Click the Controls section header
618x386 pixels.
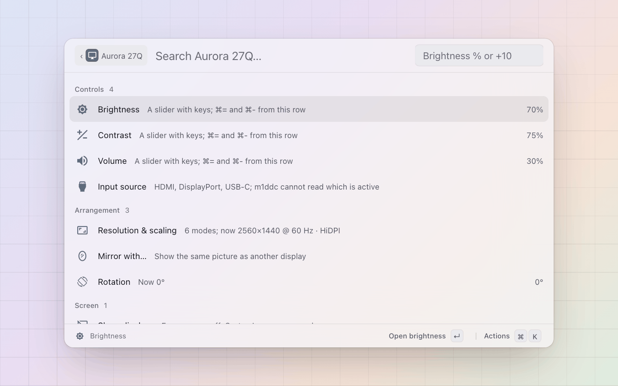94,89
